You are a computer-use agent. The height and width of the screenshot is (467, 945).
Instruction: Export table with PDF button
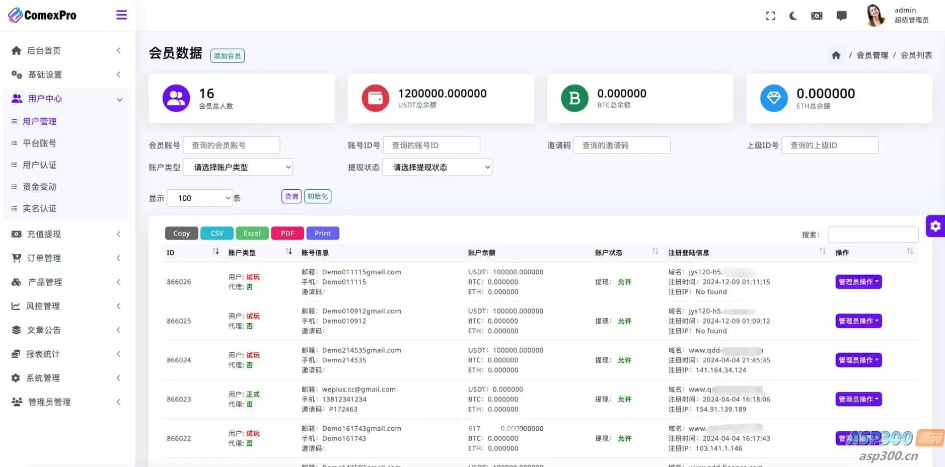click(287, 233)
